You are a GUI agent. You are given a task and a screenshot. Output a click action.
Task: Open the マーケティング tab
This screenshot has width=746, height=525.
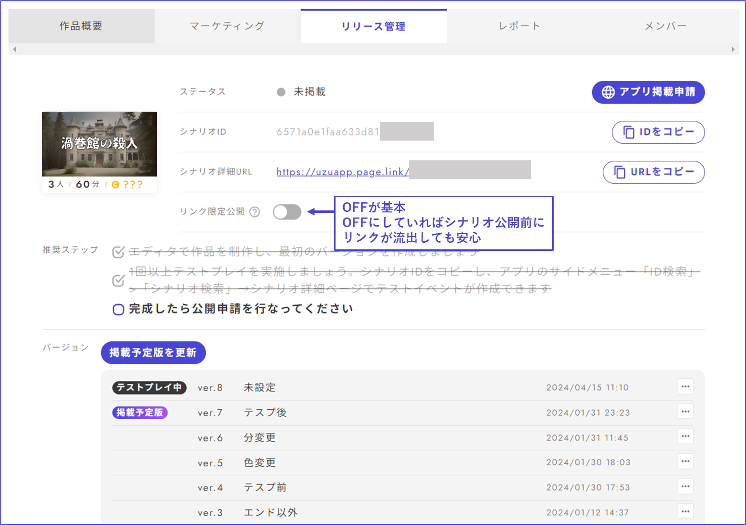227,26
